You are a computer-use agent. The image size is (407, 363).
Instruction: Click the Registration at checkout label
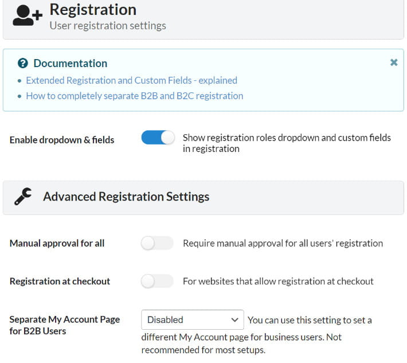tap(60, 281)
